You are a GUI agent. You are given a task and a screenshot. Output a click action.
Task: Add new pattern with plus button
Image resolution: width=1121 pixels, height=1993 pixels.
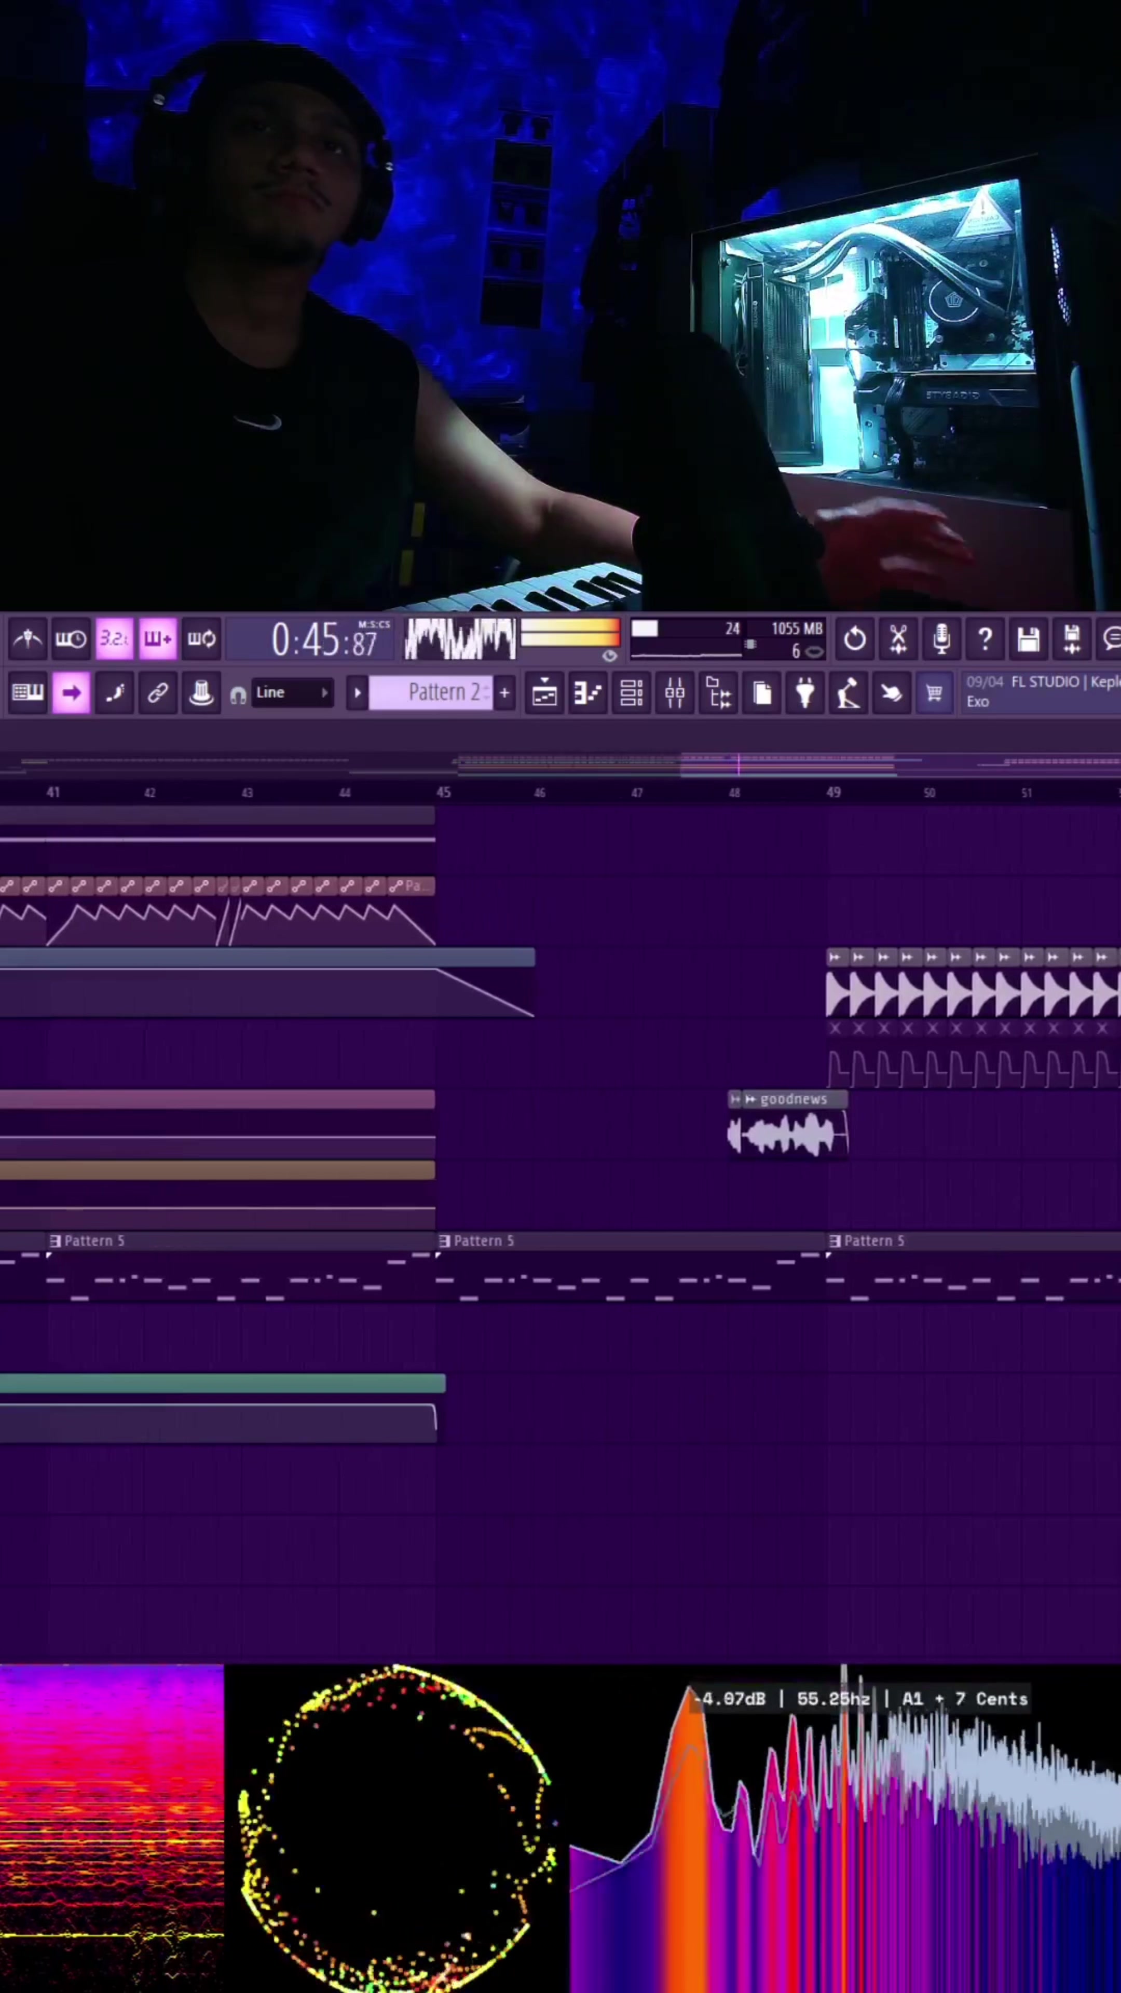pos(504,692)
